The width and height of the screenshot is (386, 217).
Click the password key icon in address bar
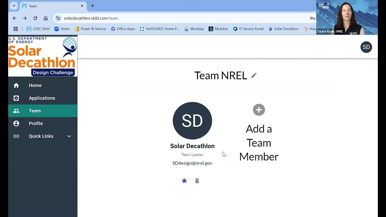click(x=312, y=18)
